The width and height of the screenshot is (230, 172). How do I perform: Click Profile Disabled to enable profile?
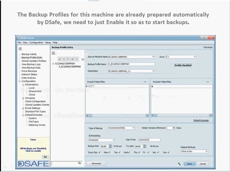click(x=183, y=65)
